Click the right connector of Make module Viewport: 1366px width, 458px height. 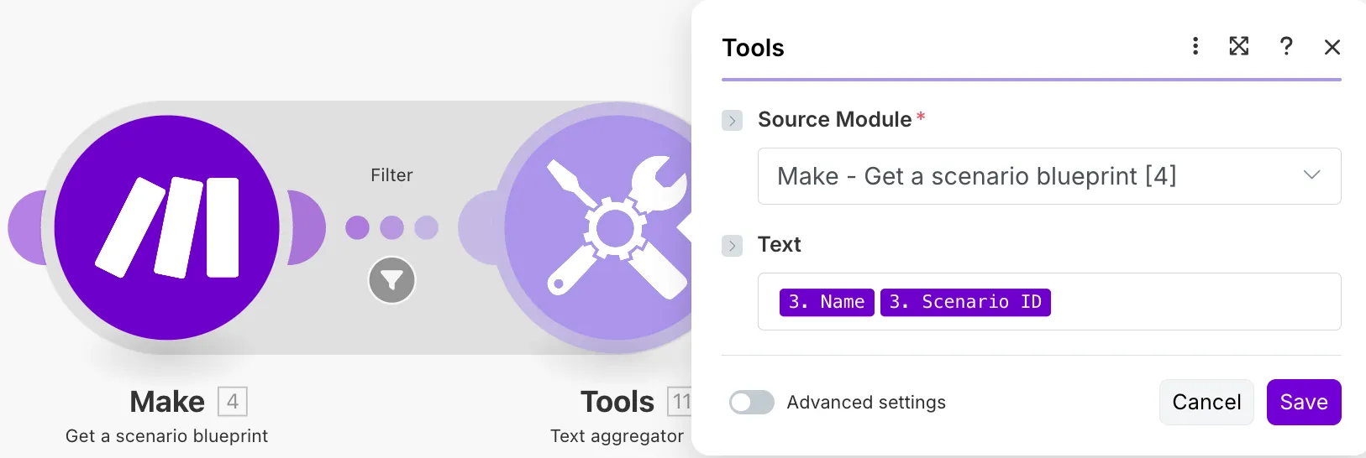pos(307,227)
